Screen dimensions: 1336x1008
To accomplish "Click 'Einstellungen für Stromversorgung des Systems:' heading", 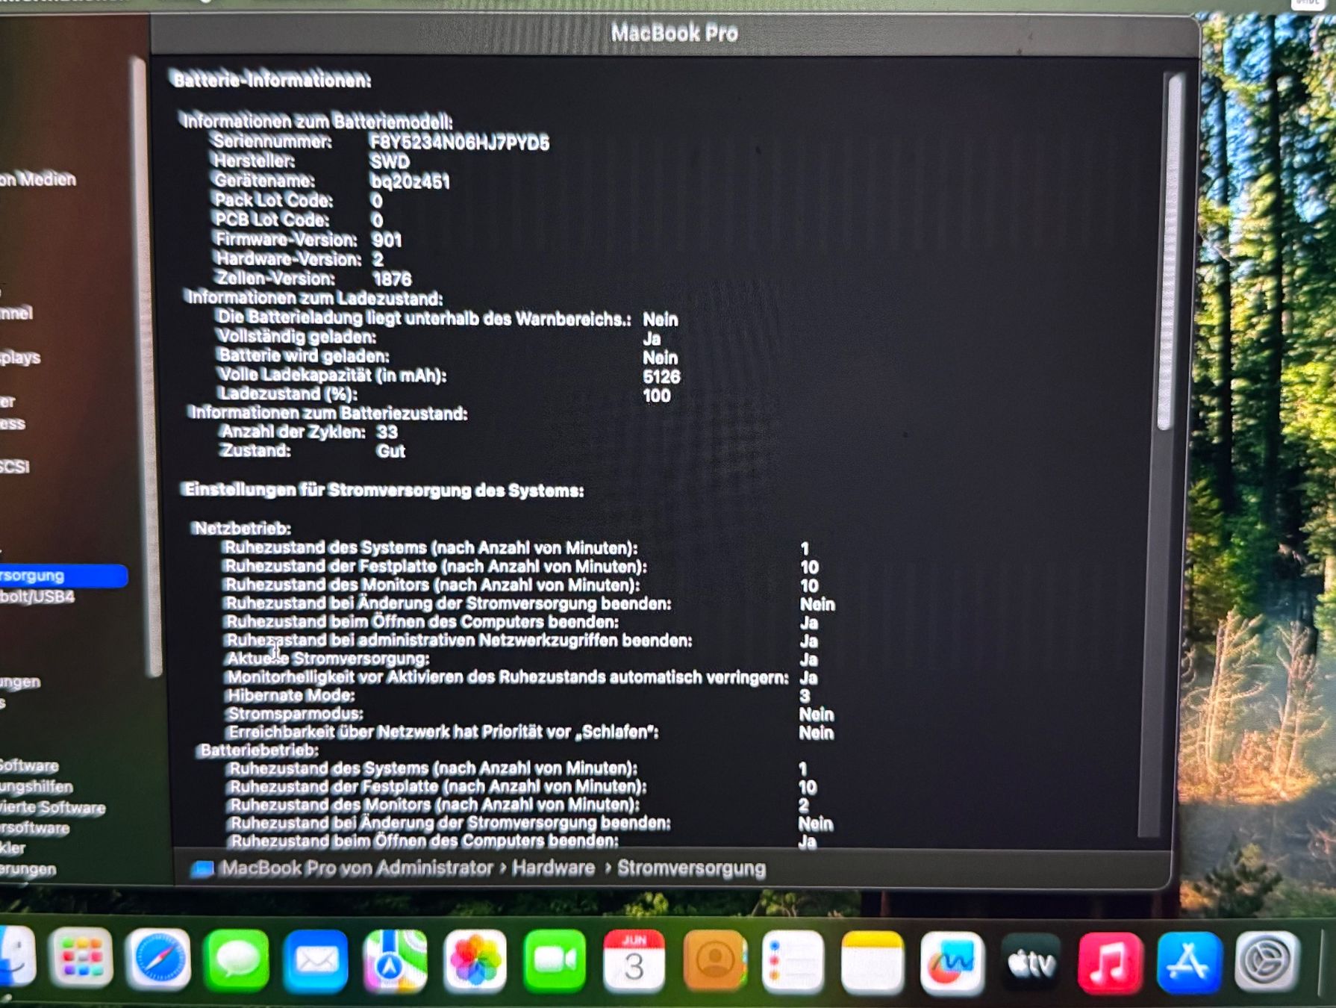I will (x=384, y=490).
